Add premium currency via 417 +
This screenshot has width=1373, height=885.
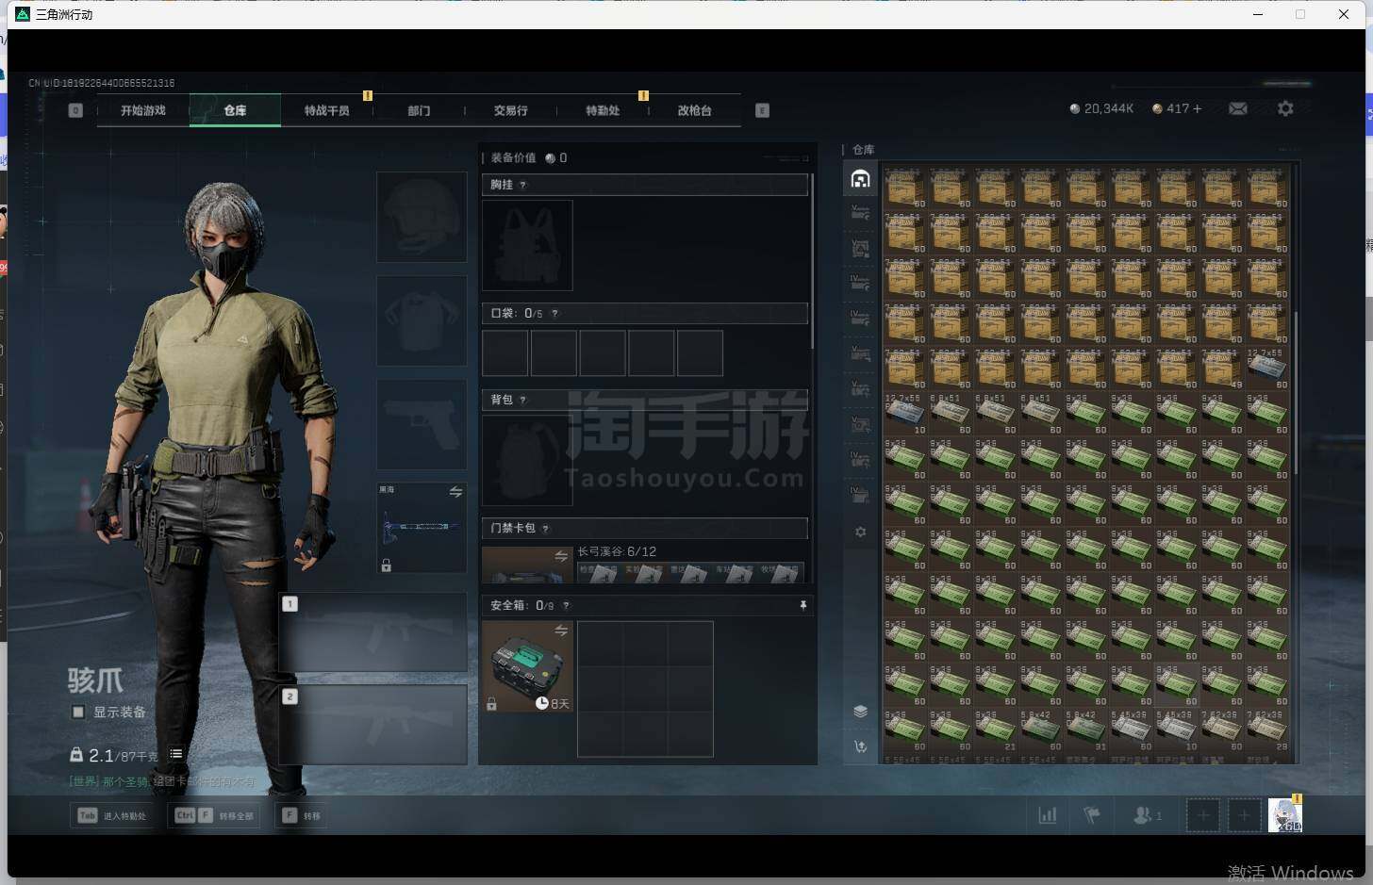[1177, 108]
